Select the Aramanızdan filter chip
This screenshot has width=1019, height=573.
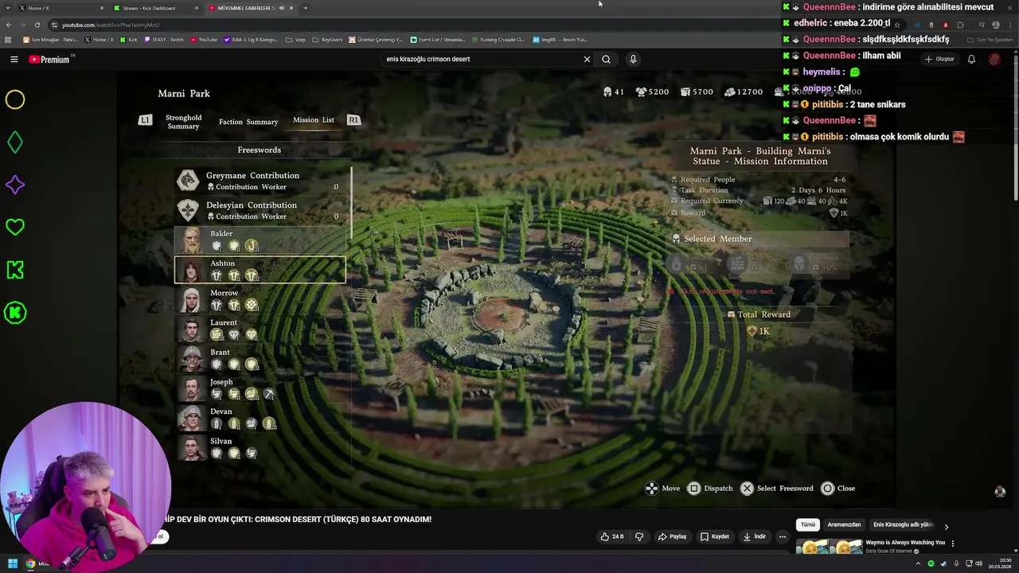(x=844, y=524)
